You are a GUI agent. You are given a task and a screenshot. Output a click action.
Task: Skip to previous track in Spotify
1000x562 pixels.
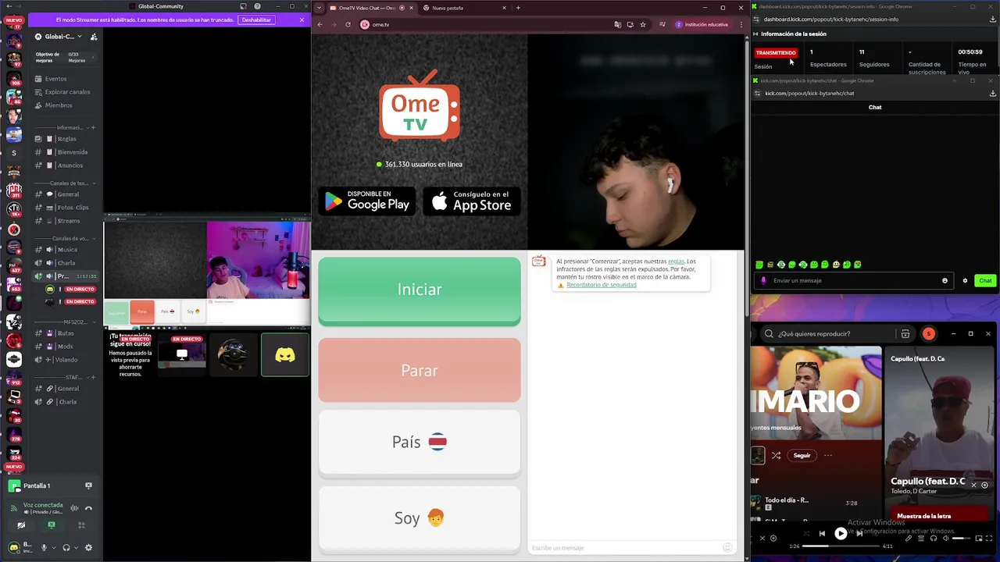click(x=822, y=534)
